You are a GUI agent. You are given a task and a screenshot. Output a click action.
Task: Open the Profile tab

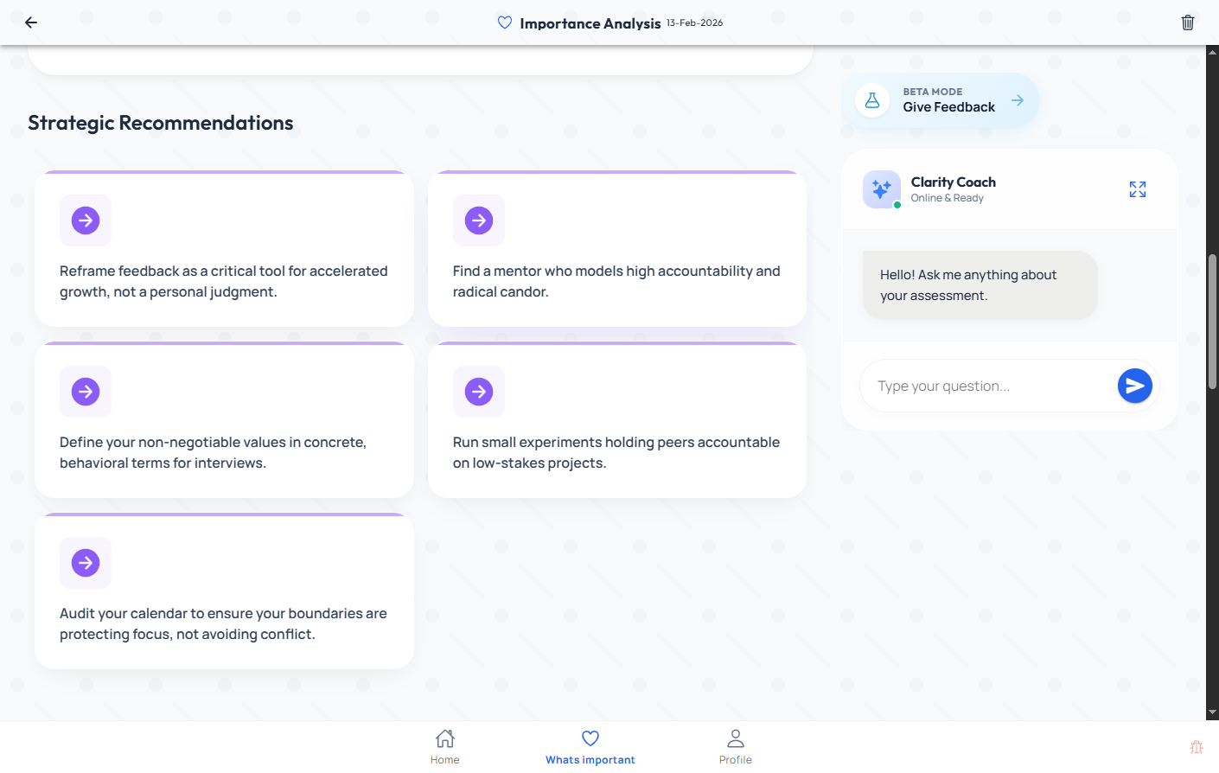coord(735,746)
